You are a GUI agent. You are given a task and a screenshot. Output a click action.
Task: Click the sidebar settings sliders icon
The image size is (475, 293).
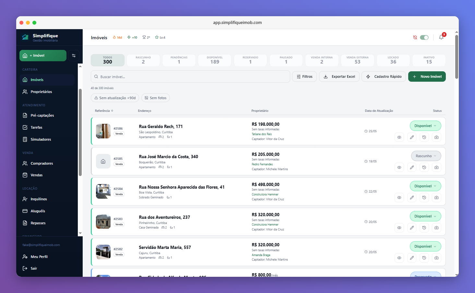tap(74, 55)
